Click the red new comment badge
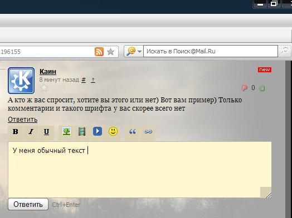The width and height of the screenshot is (292, 218). tap(265, 70)
